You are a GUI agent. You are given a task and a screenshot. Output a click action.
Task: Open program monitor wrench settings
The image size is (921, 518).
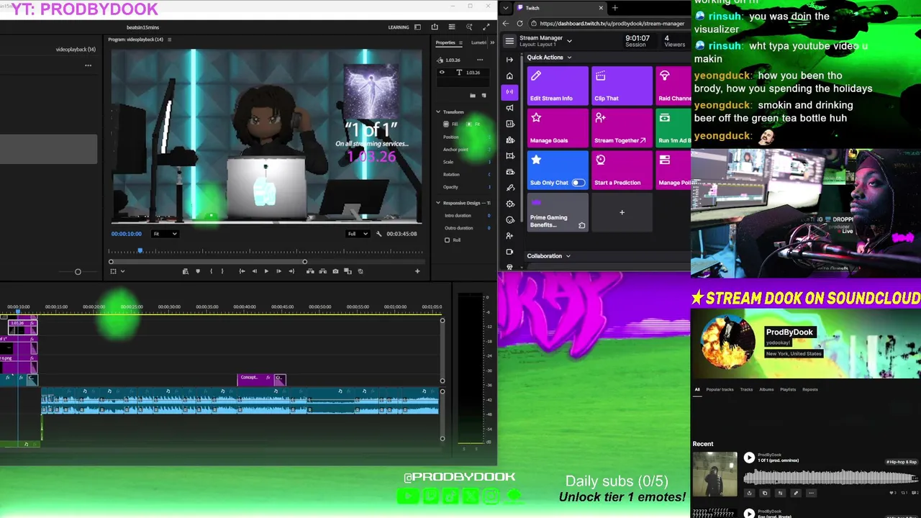point(379,234)
